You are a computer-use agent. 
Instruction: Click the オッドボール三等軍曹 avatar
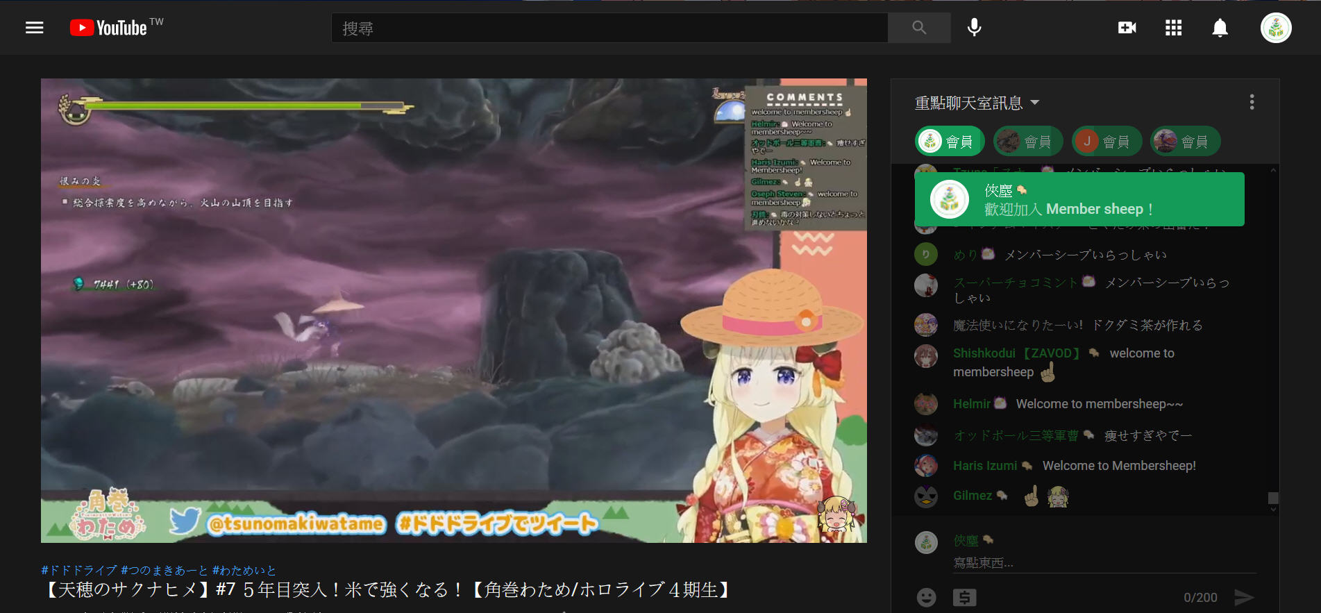[926, 435]
